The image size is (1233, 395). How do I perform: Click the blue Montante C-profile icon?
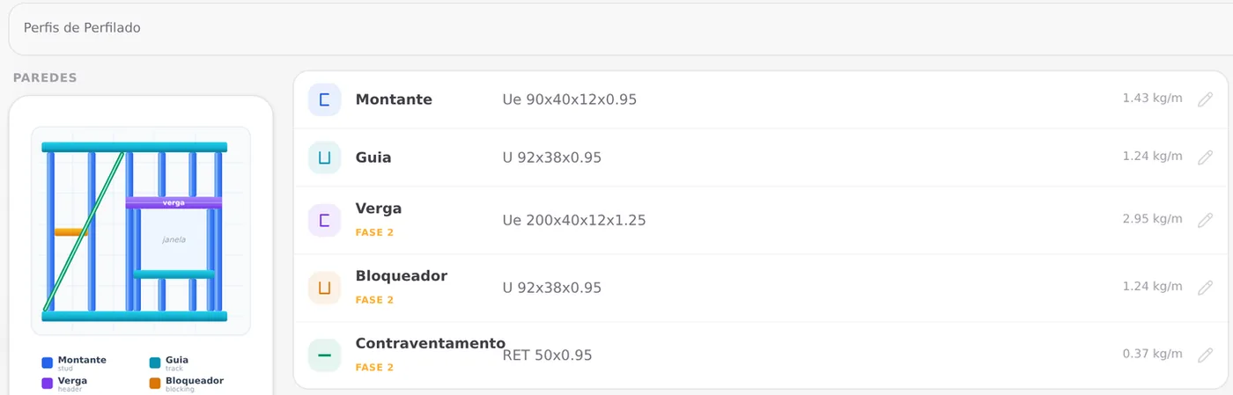point(324,99)
